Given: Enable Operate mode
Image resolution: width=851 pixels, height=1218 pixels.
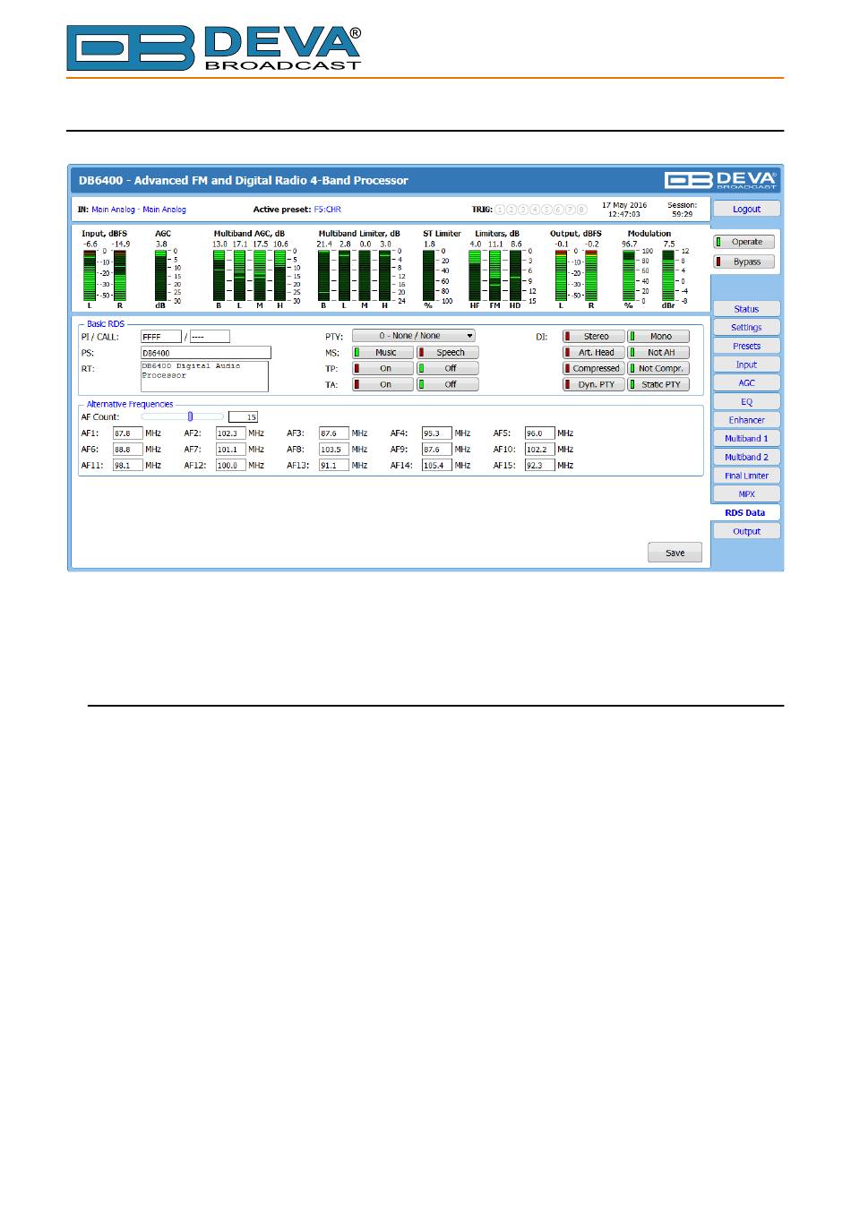Looking at the screenshot, I should [744, 242].
